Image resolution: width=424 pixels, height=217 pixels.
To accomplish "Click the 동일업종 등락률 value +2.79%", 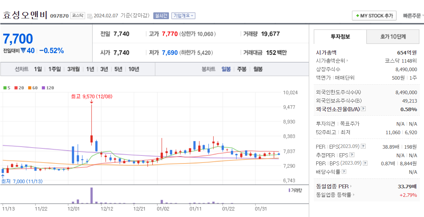I will (408, 195).
